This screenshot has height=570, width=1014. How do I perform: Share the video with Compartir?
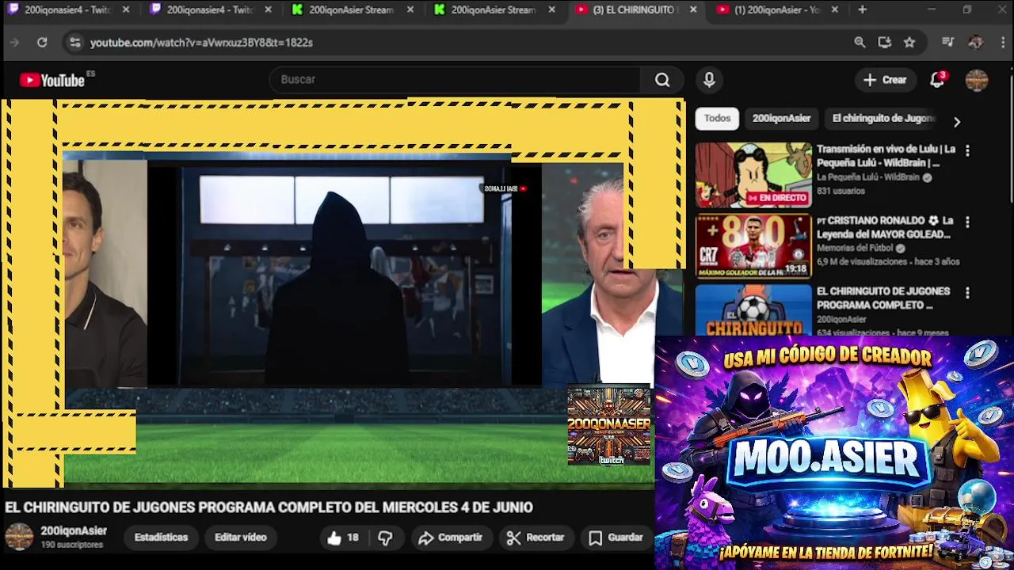coord(450,538)
